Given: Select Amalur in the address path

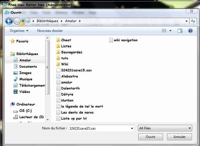Looking at the screenshot, I should pyautogui.click(x=71, y=21).
